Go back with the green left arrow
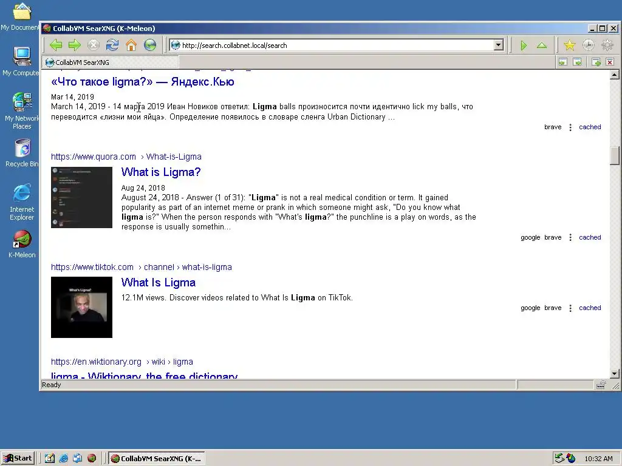Screen dimensions: 622x466 coord(56,45)
